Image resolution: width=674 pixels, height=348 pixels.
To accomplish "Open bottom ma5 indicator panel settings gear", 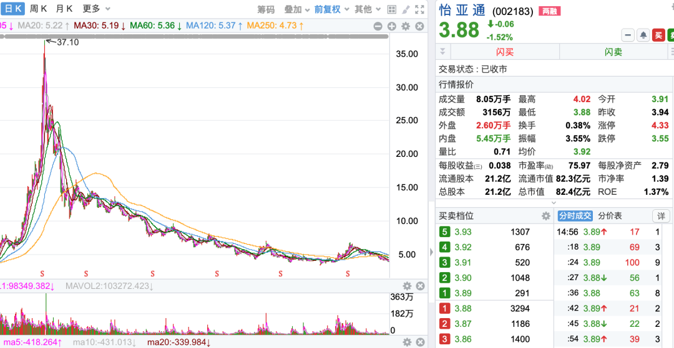I will pos(407,342).
